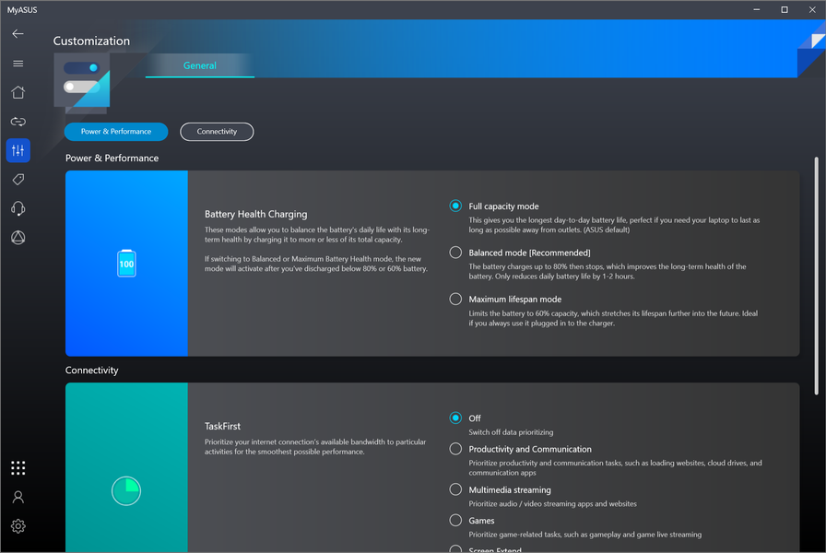The image size is (826, 553).
Task: Maximize the MyASUS window
Action: click(x=785, y=9)
